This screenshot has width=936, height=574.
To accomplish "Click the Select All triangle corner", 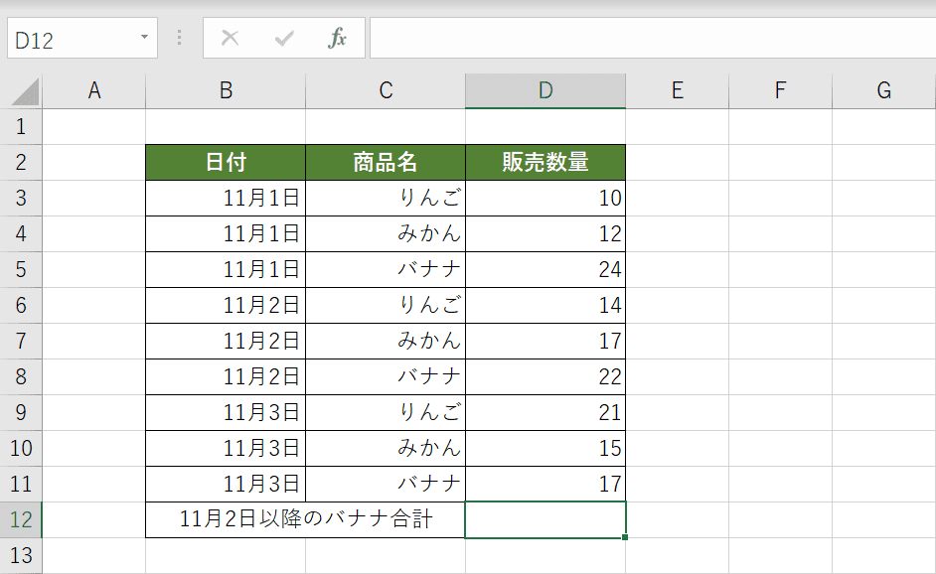I will pos(25,91).
